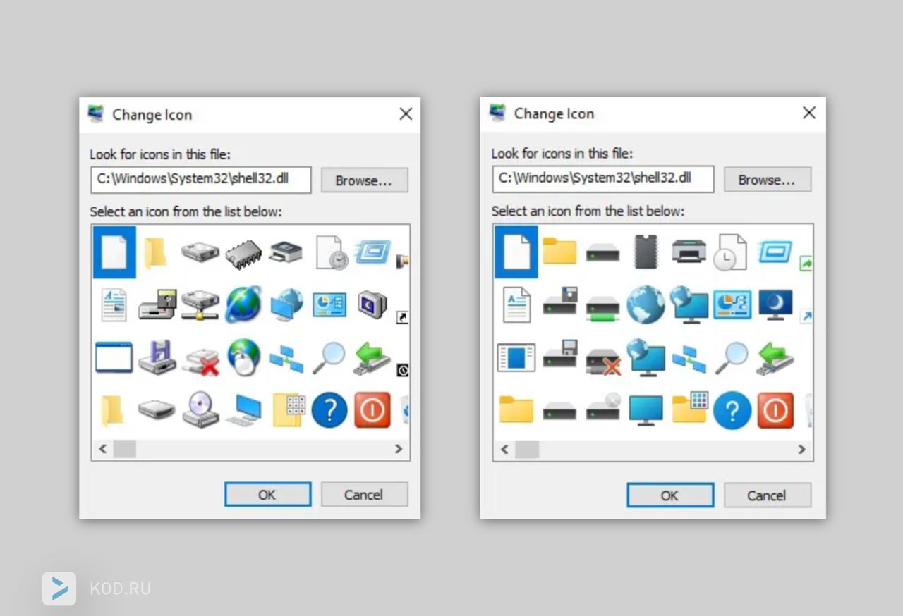Screen dimensions: 903x616
Task: Select empty window icon in left dialog
Action: (114, 357)
